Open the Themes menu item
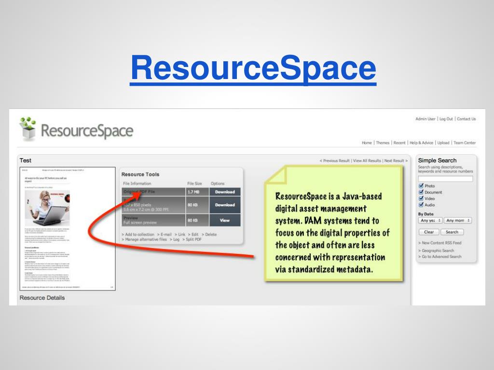The height and width of the screenshot is (370, 494). pos(383,143)
